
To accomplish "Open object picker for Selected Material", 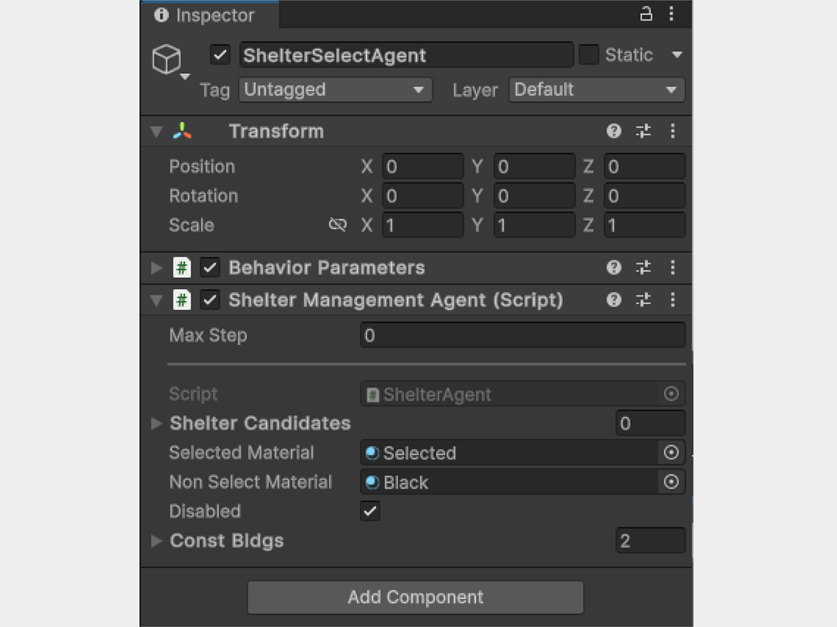I will 671,453.
